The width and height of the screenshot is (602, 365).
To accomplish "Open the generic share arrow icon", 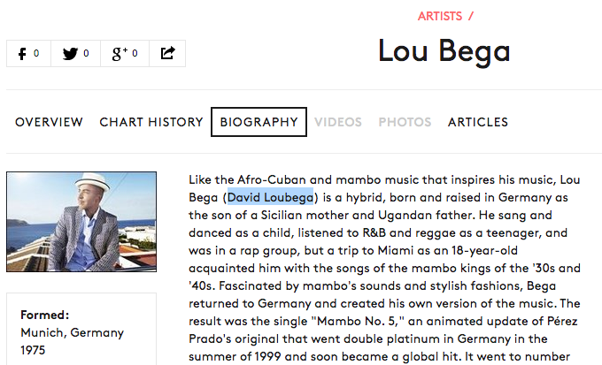I will click(167, 54).
